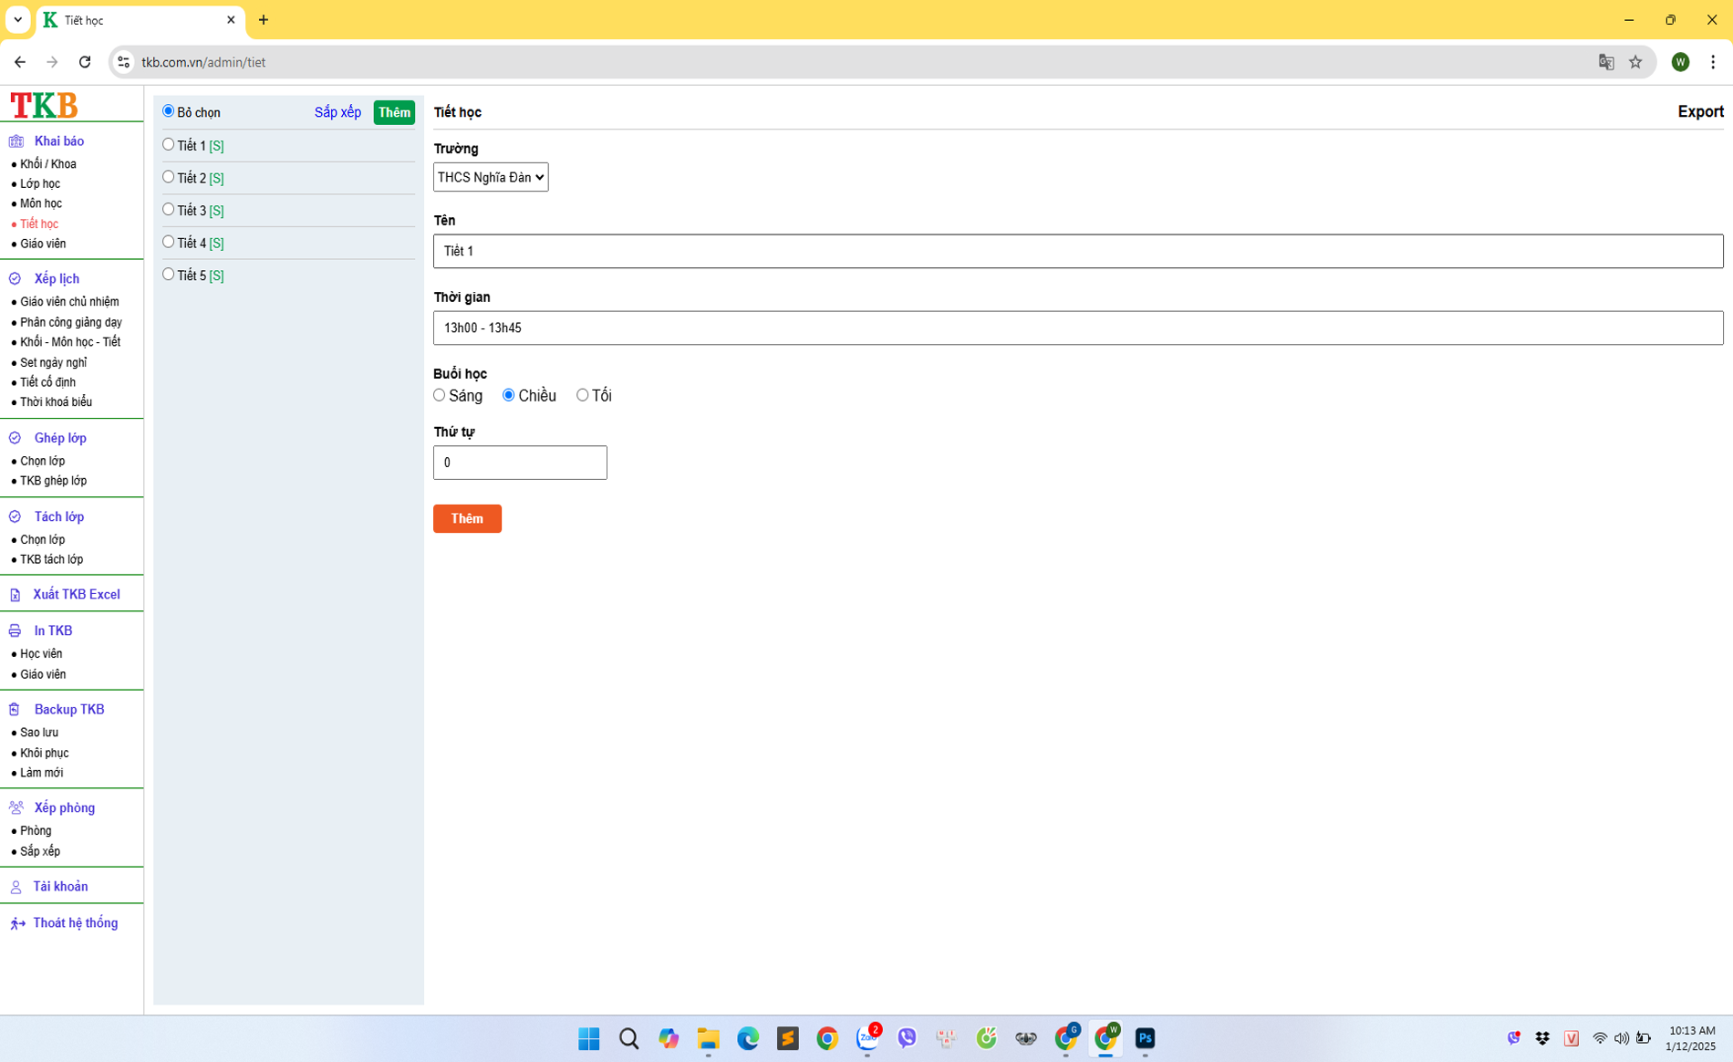Click the Xuất TKB Excel file icon

[15, 595]
